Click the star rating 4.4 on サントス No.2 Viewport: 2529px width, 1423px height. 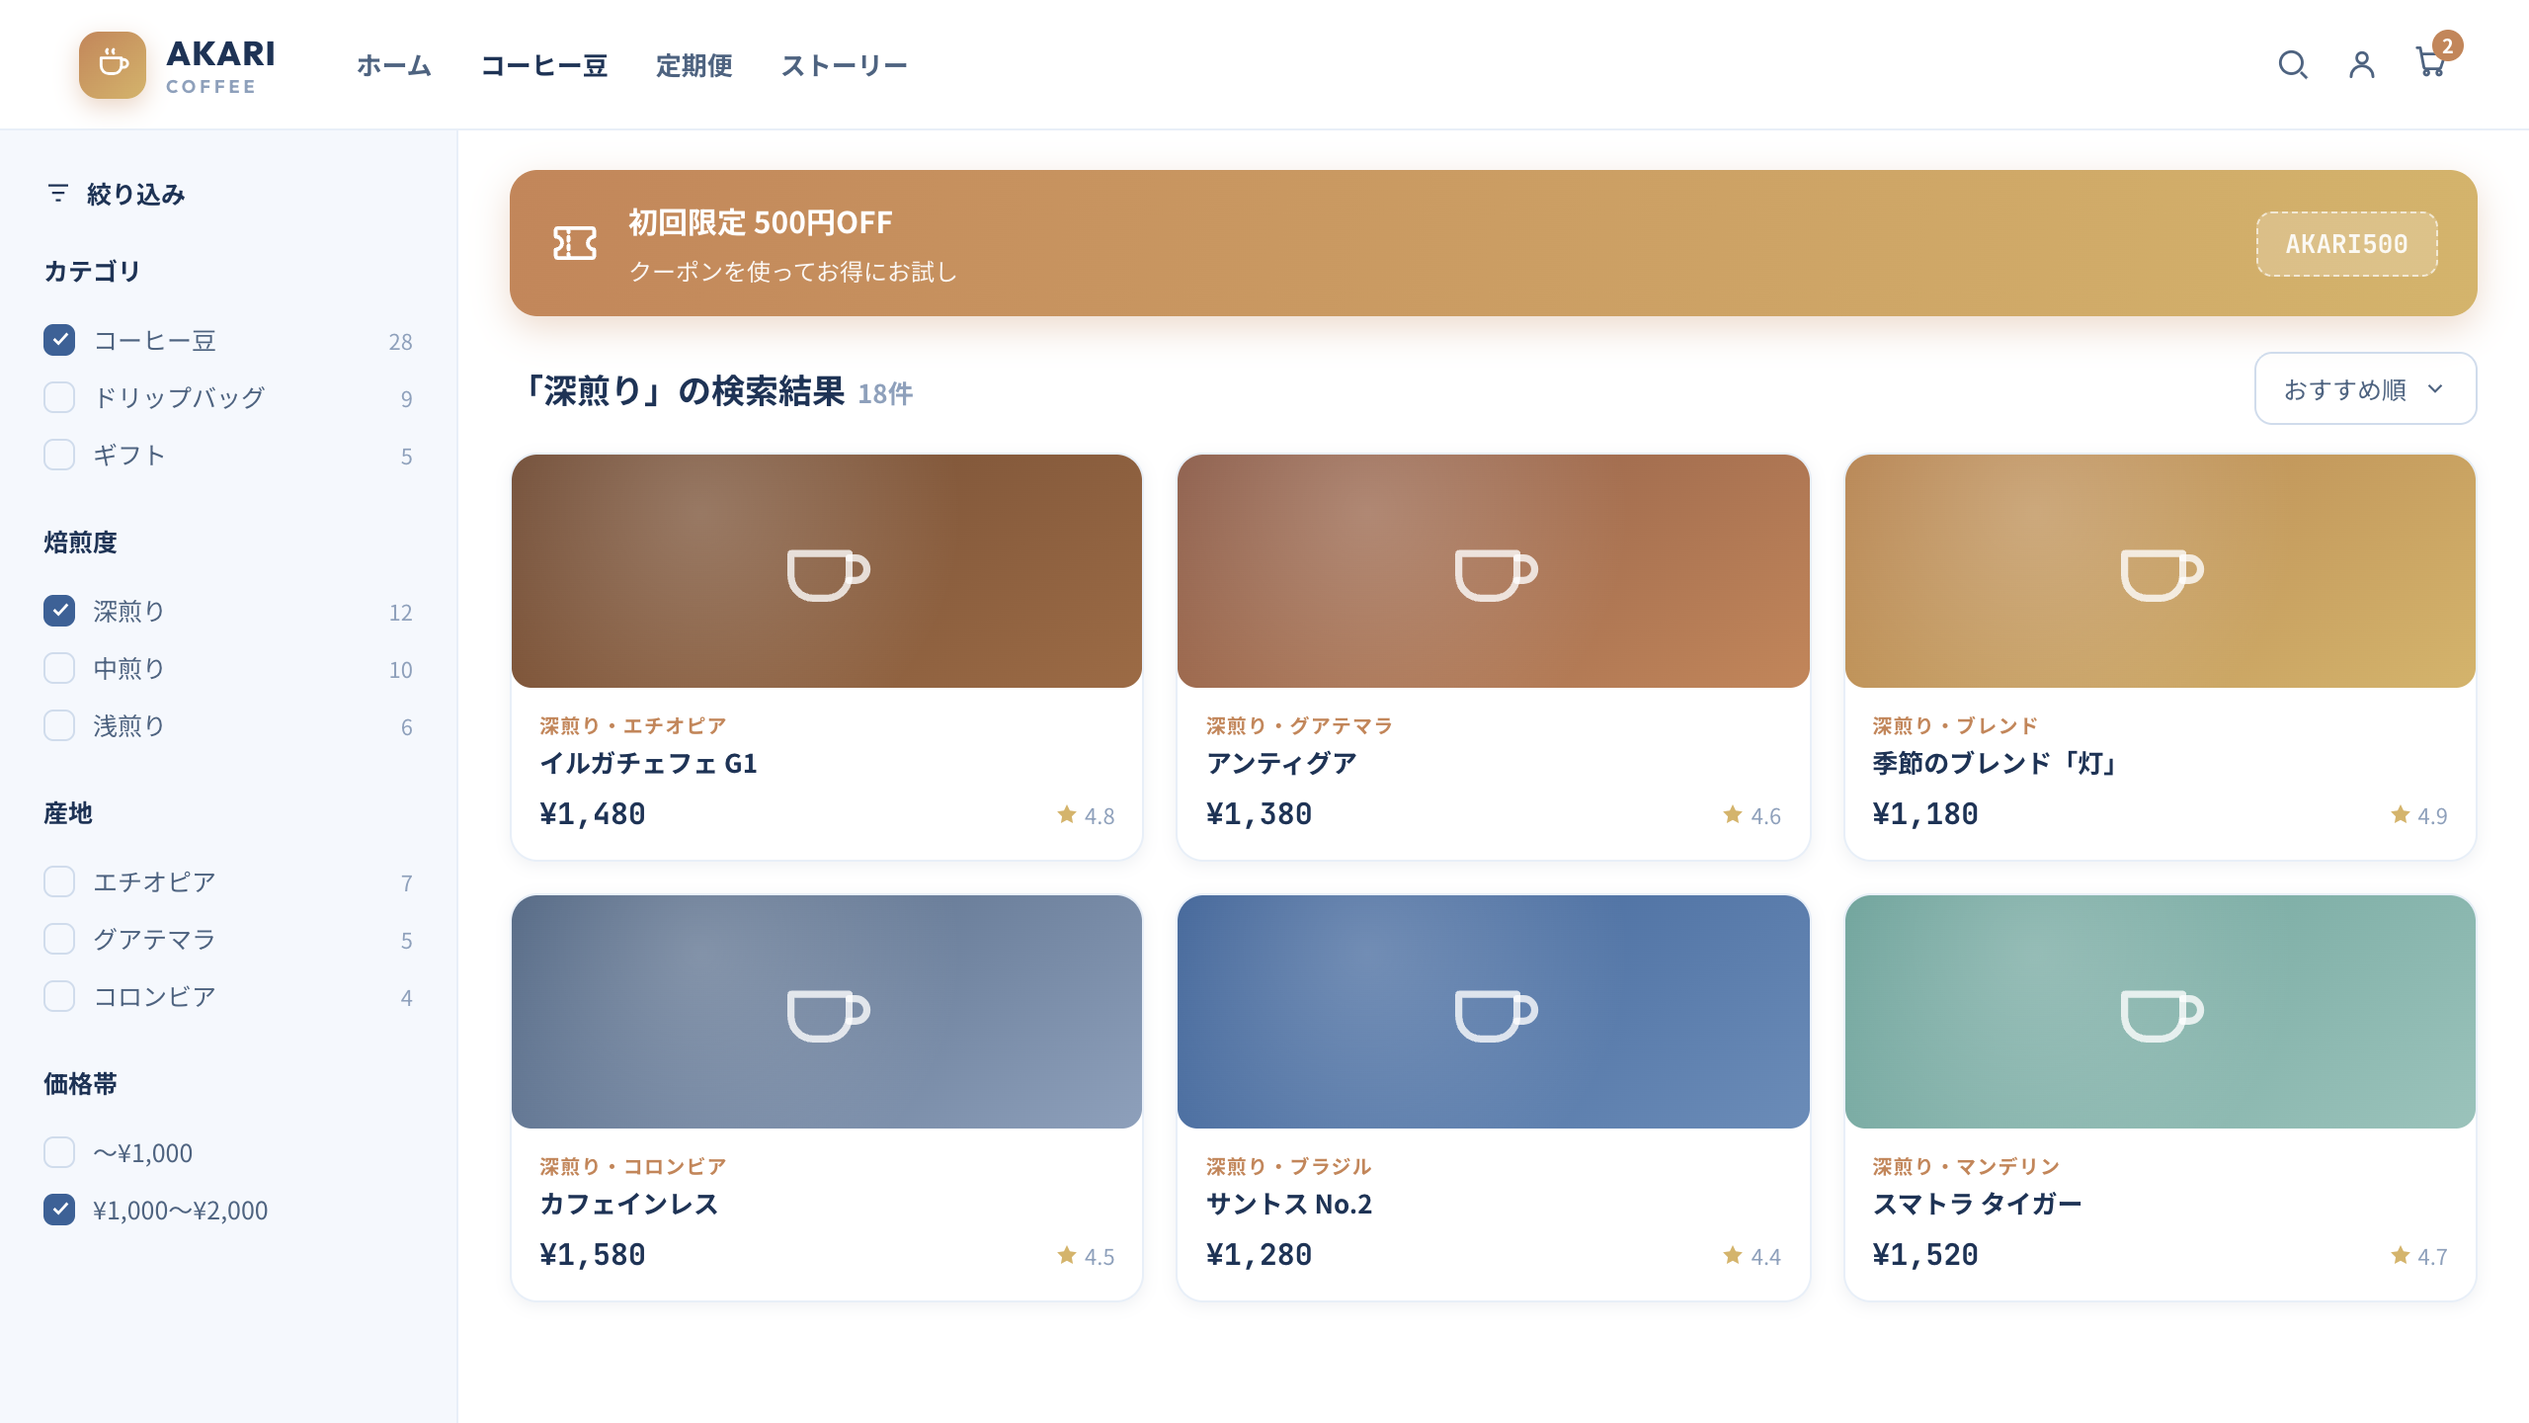click(1752, 1256)
